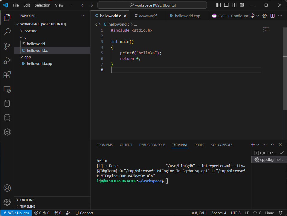Open the File menu
287x216 pixels.
point(16,5)
